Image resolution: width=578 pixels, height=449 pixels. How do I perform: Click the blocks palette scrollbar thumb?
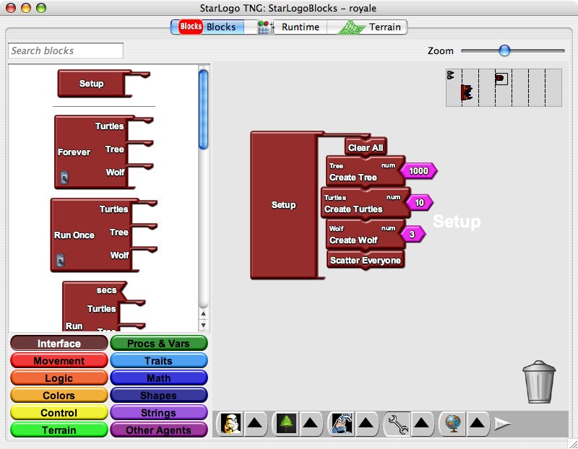(x=204, y=110)
